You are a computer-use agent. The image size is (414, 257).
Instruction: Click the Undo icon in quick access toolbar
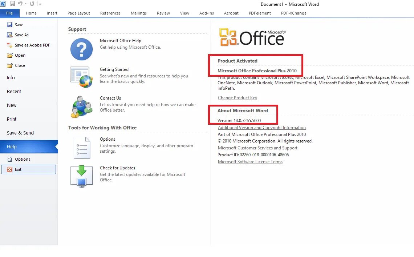pyautogui.click(x=20, y=4)
